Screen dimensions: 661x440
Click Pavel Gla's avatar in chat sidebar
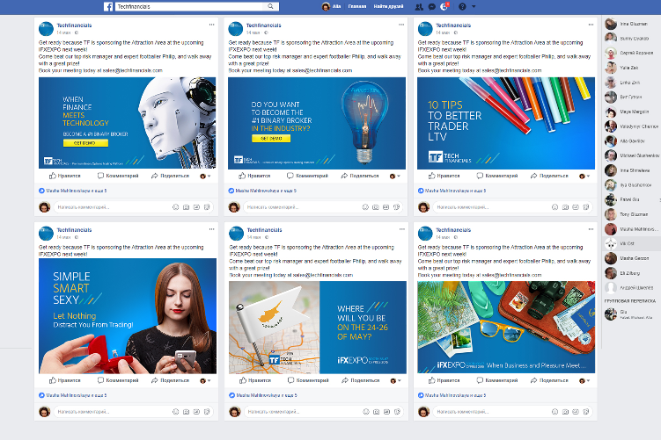tap(611, 199)
